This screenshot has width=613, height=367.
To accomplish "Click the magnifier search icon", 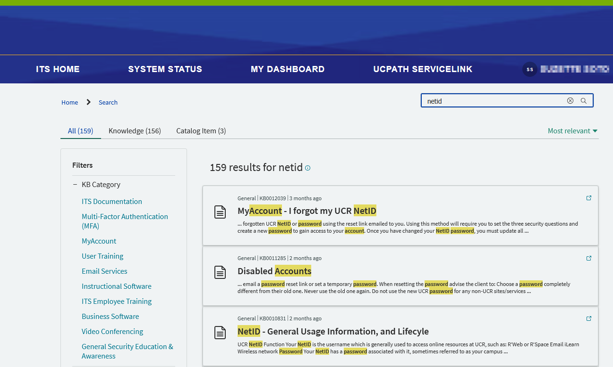I will [x=584, y=101].
